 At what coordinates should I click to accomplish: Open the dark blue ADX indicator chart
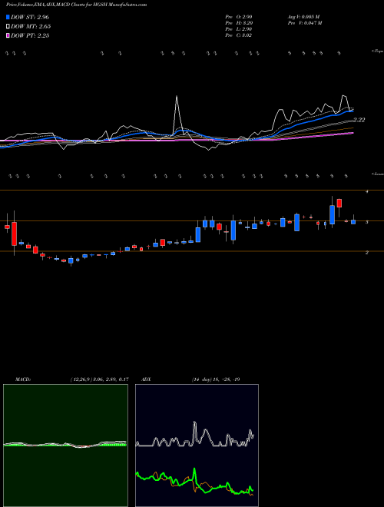point(197,446)
